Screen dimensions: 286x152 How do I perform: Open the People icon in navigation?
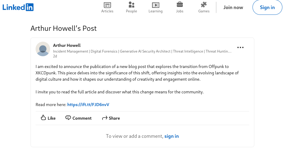pyautogui.click(x=131, y=5)
